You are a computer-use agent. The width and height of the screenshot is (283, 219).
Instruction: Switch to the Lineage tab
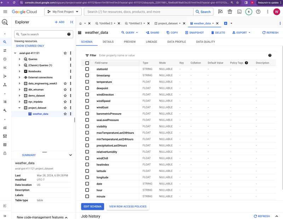tap(151, 42)
